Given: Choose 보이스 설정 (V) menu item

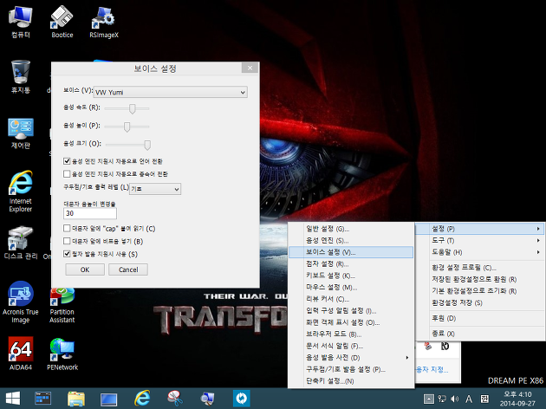Looking at the screenshot, I should [351, 252].
